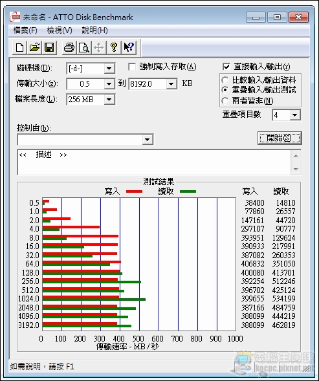This screenshot has height=381, width=319.
Task: Open the 檢視 menu
Action: pos(60,30)
